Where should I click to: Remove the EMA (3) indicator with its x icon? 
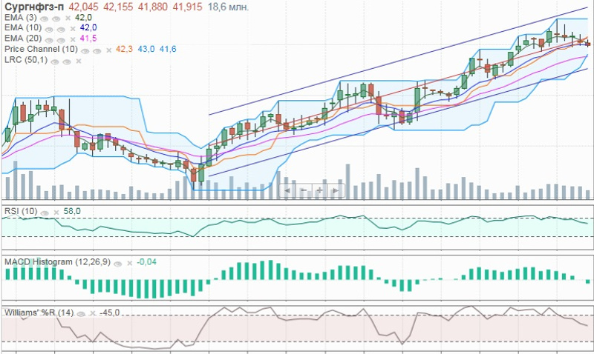(68, 18)
